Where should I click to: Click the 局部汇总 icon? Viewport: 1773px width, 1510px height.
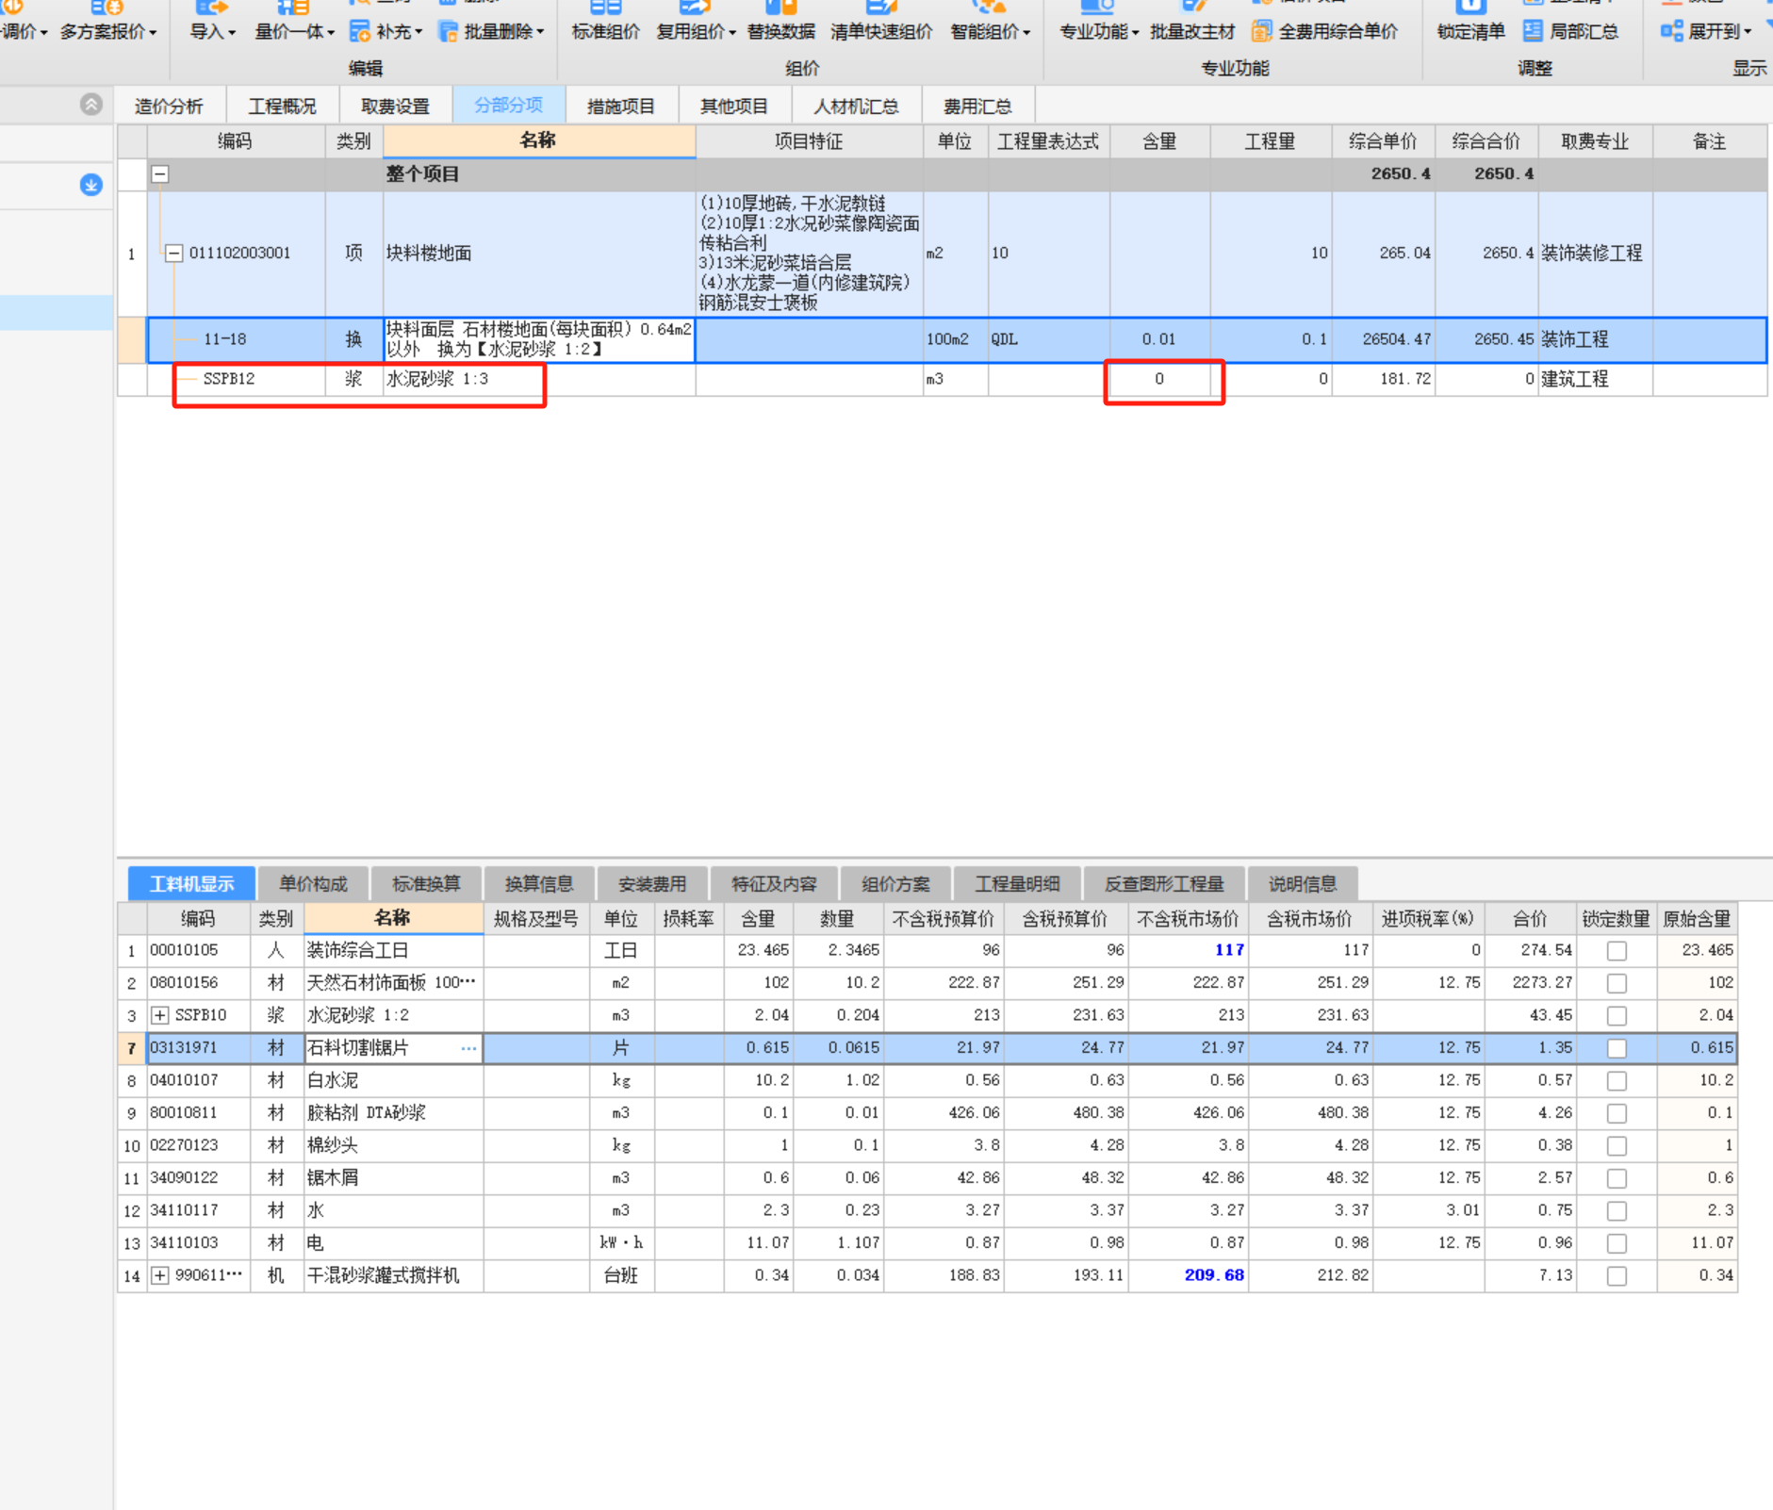1533,31
